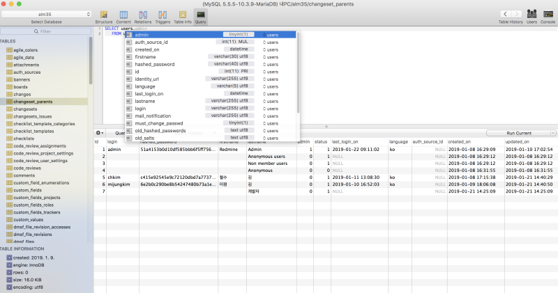This screenshot has width=558, height=293.
Task: Select the comments table
Action: click(x=24, y=175)
